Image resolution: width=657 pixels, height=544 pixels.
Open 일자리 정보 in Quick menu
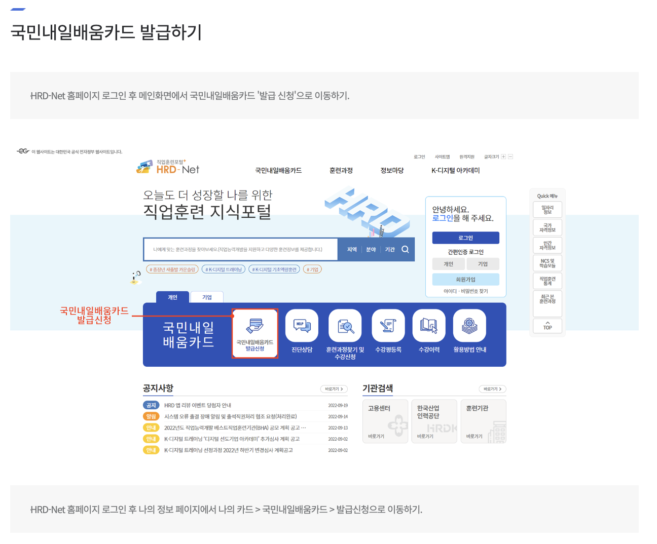[547, 210]
